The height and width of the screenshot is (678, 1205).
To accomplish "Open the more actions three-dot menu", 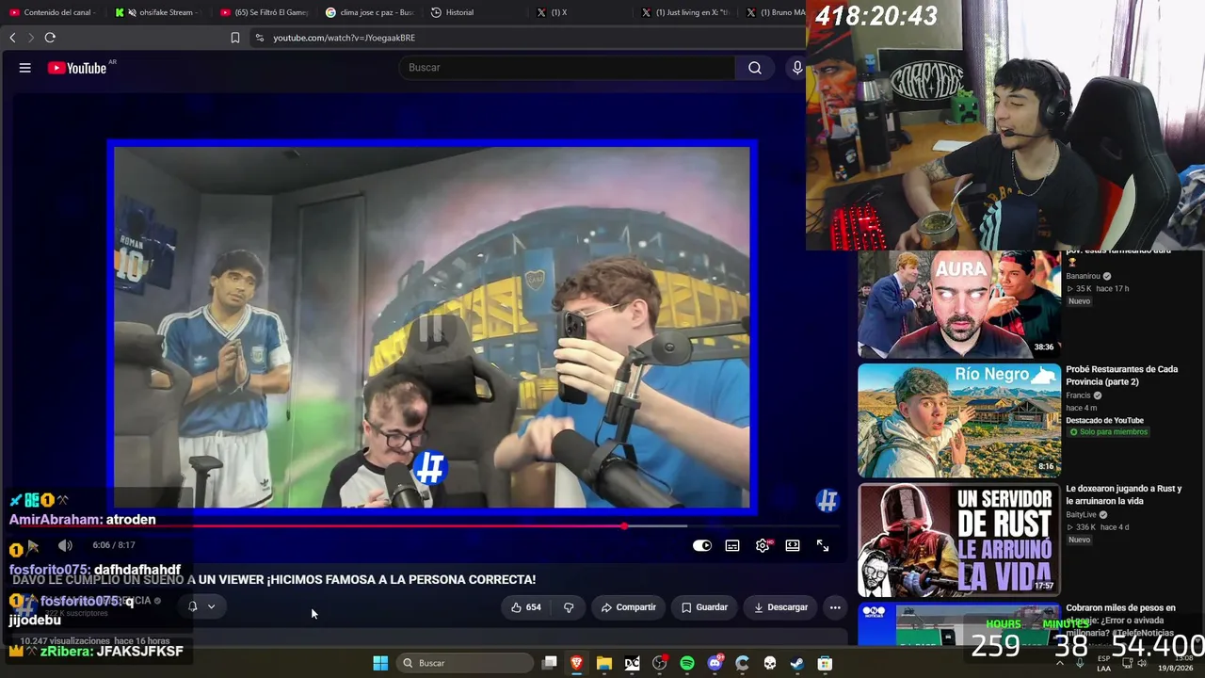I will tap(835, 607).
